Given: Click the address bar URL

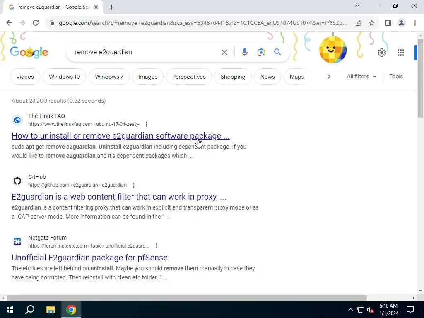Looking at the screenshot, I should tap(202, 23).
